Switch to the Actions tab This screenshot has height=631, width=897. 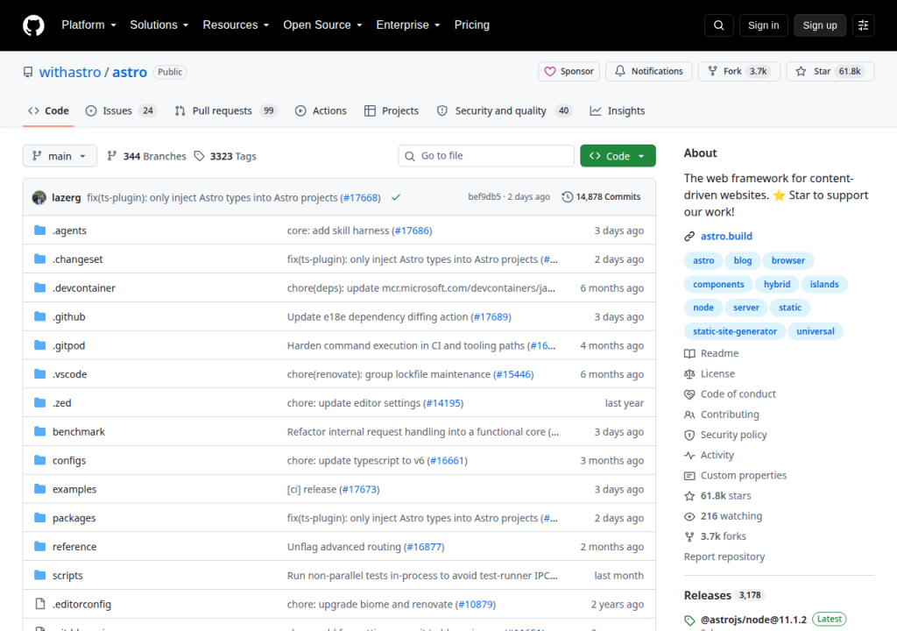[x=321, y=110]
